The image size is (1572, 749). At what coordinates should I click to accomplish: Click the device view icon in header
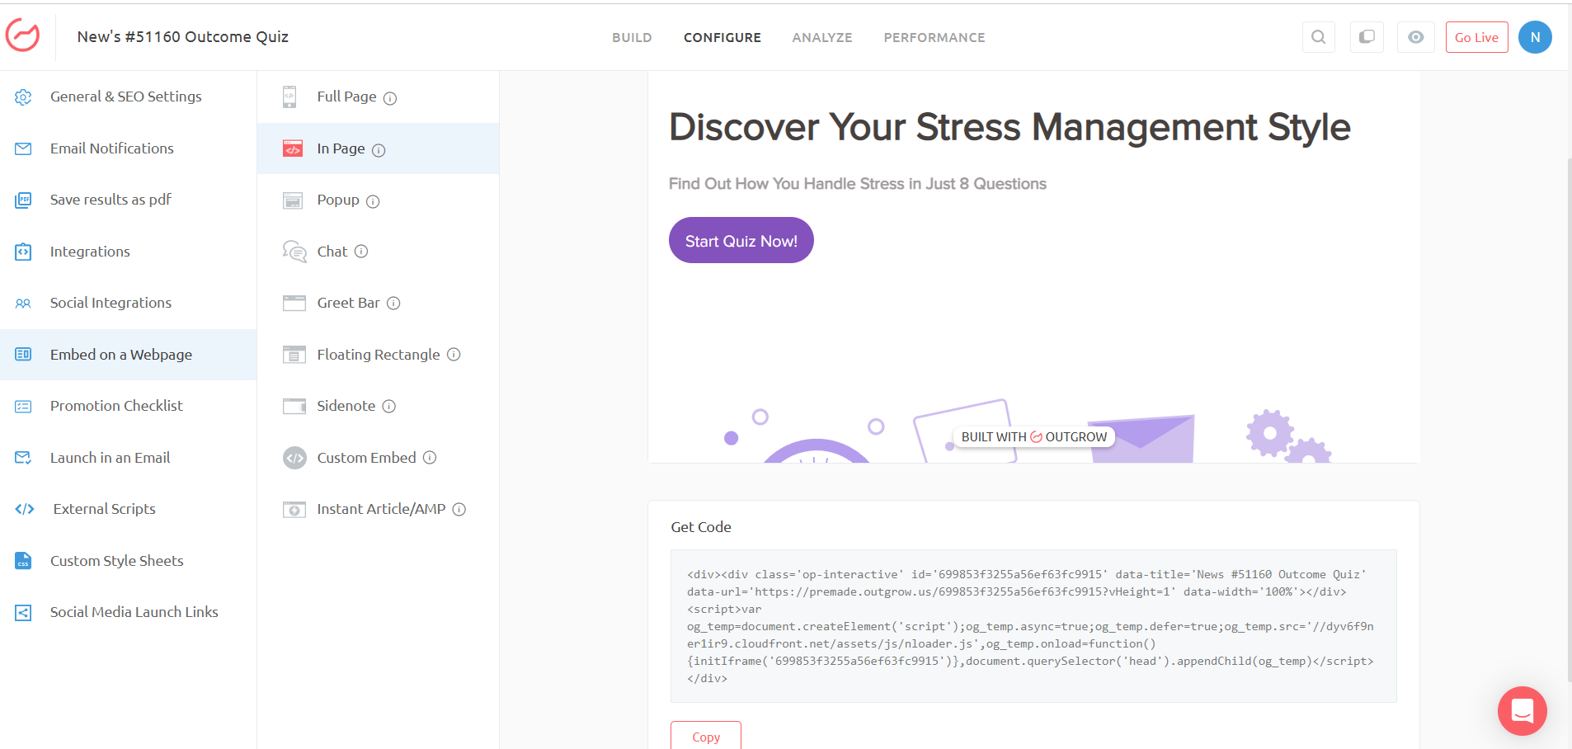click(1367, 37)
